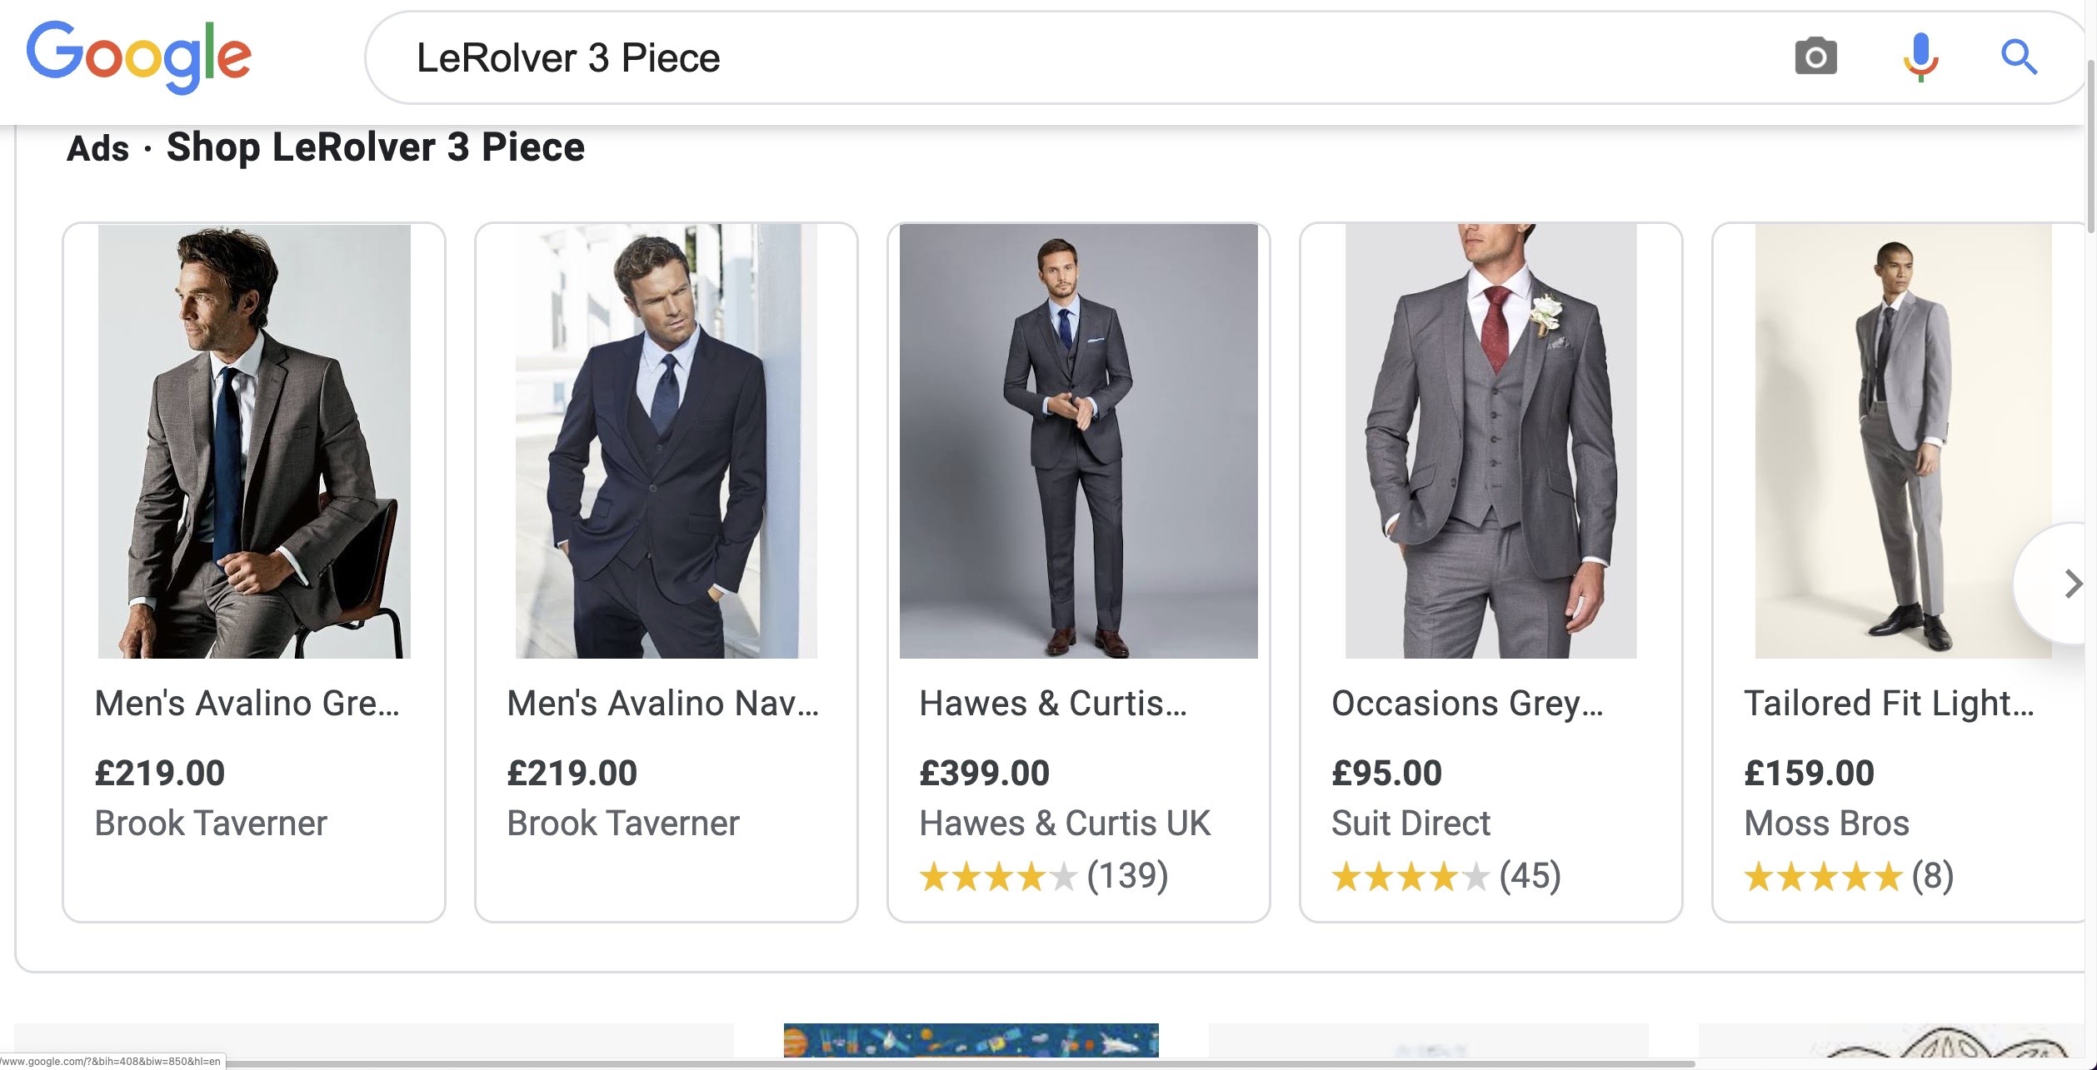This screenshot has height=1070, width=2097.
Task: Open Occasions Grey suit product image
Action: (x=1491, y=441)
